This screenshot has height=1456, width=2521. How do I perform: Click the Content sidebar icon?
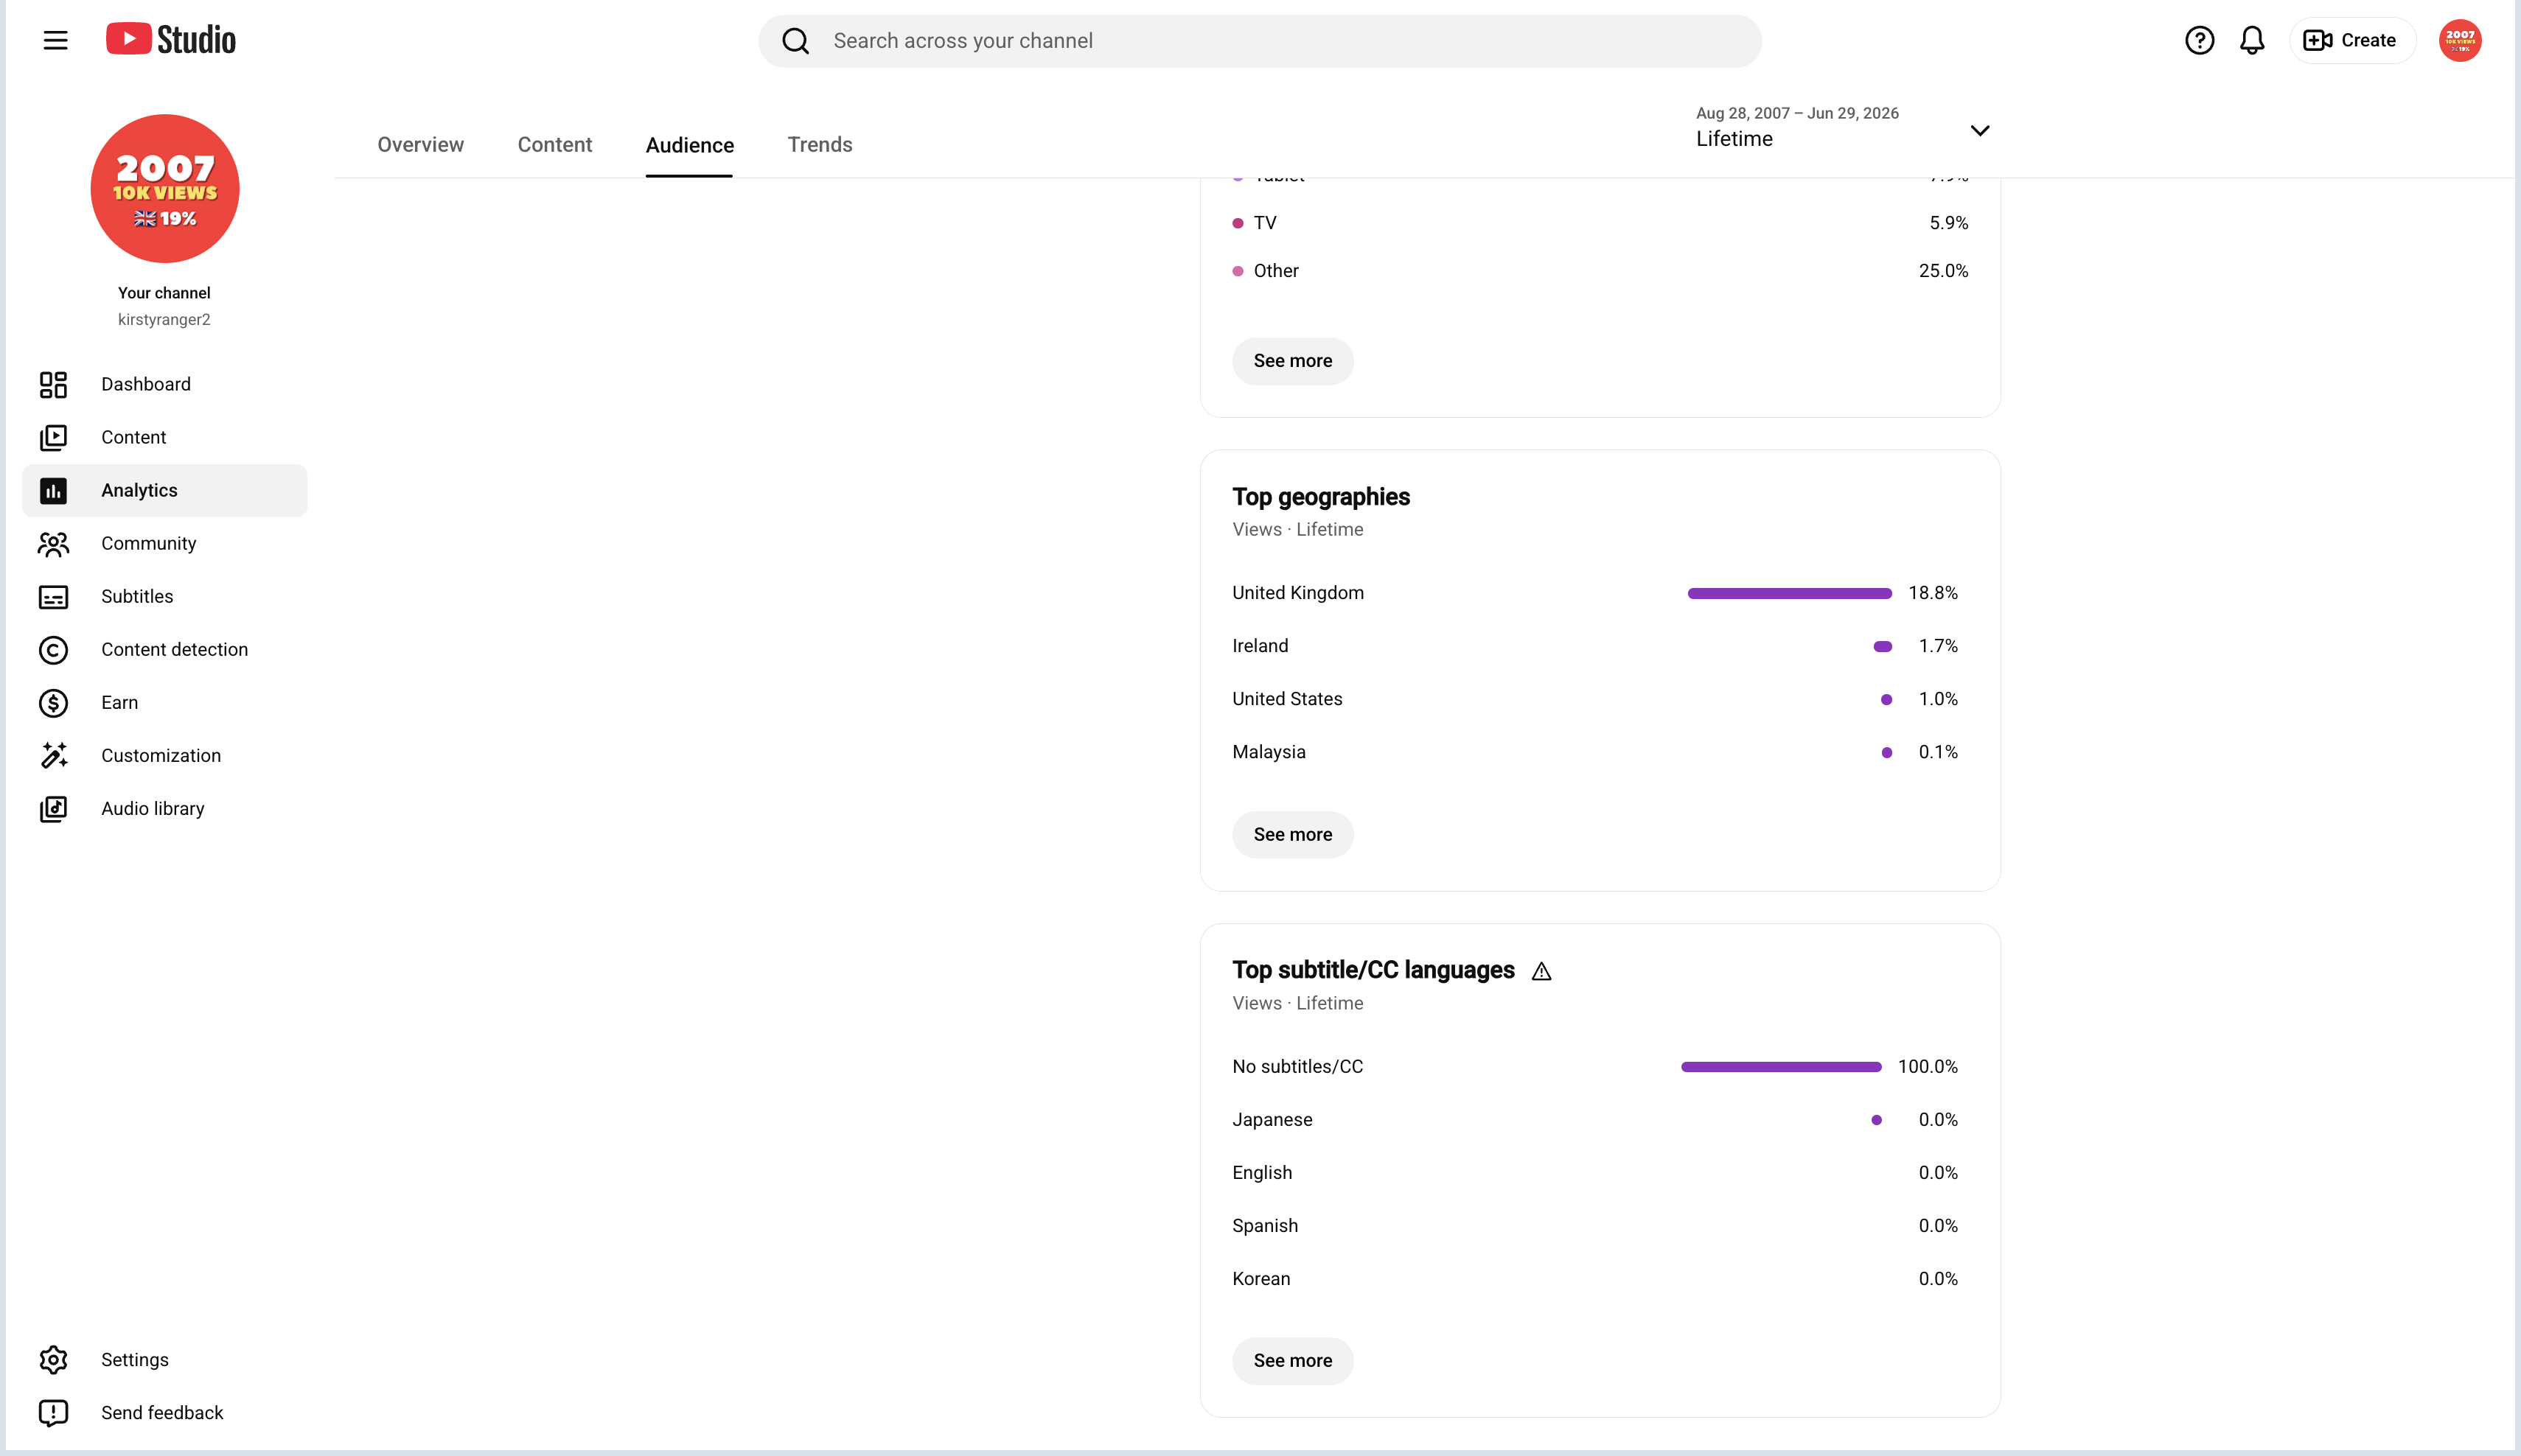[x=53, y=437]
